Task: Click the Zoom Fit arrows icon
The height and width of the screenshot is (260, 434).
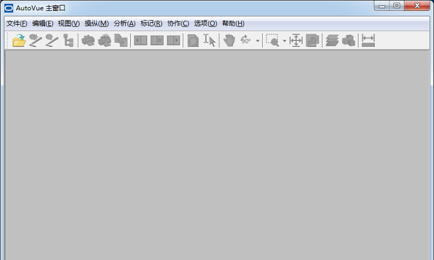Action: click(296, 40)
